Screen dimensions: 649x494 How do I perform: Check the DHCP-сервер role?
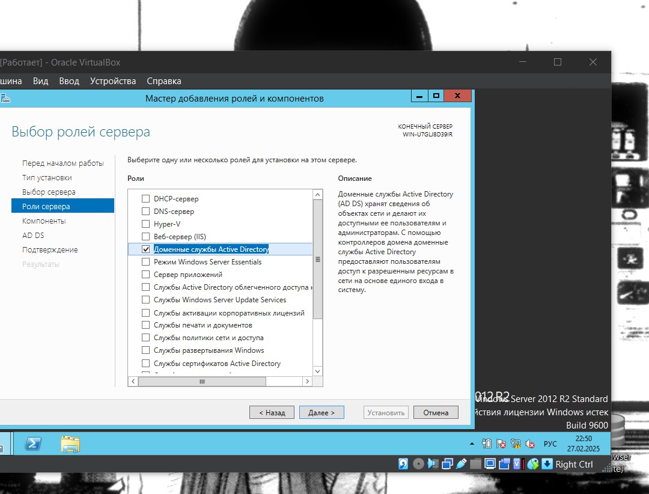tap(145, 199)
